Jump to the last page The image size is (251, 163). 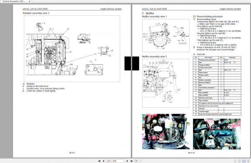(132, 161)
